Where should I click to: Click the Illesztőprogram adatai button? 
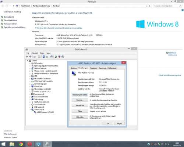[80, 95]
